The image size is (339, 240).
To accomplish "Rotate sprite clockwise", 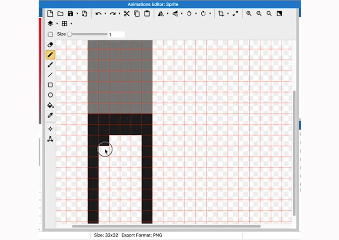I will point(203,14).
